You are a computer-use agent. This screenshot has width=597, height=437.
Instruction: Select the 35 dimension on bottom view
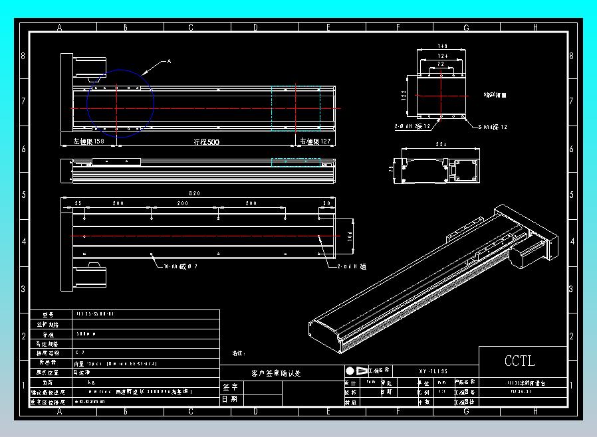tap(78, 203)
